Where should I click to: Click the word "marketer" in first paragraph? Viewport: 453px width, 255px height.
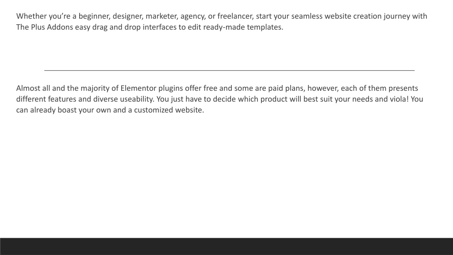161,16
